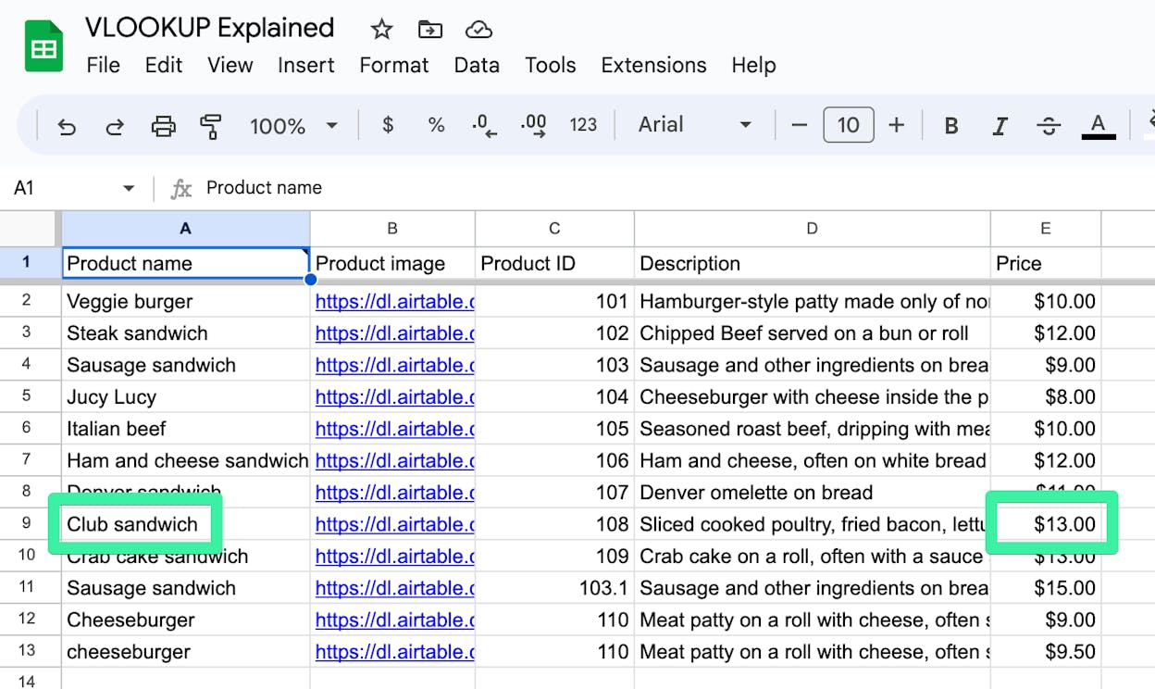
Task: Click the move to folder icon
Action: 430,30
